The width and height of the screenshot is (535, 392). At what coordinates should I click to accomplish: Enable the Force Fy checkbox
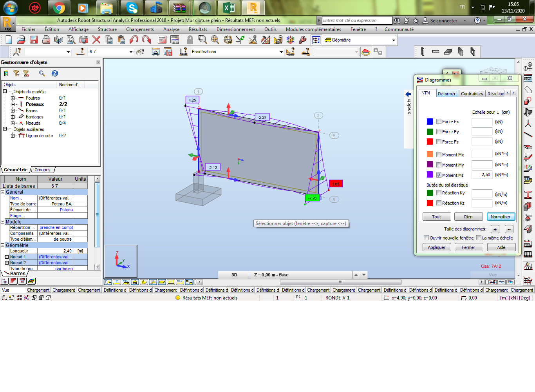click(x=439, y=132)
